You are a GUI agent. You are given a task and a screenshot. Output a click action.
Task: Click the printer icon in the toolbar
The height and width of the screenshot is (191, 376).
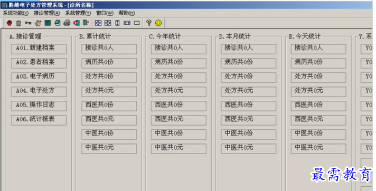pos(67,23)
